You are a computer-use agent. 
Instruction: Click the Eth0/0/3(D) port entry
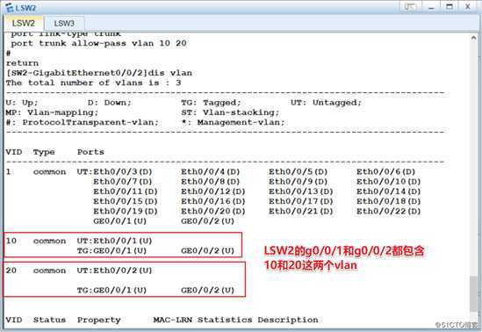tap(123, 172)
